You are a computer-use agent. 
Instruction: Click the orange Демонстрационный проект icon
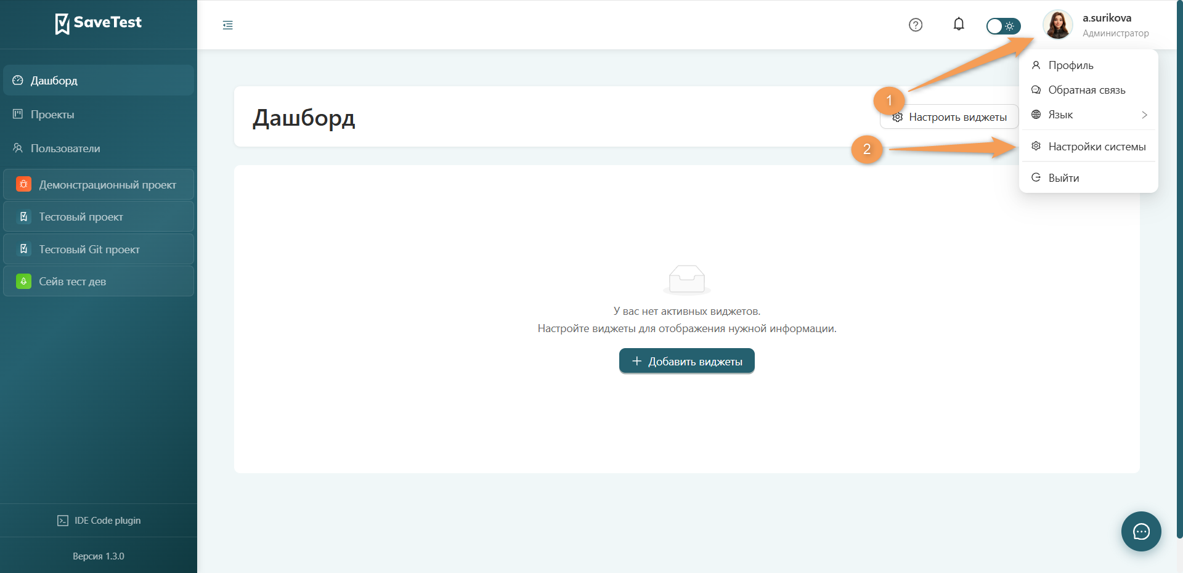[x=23, y=184]
